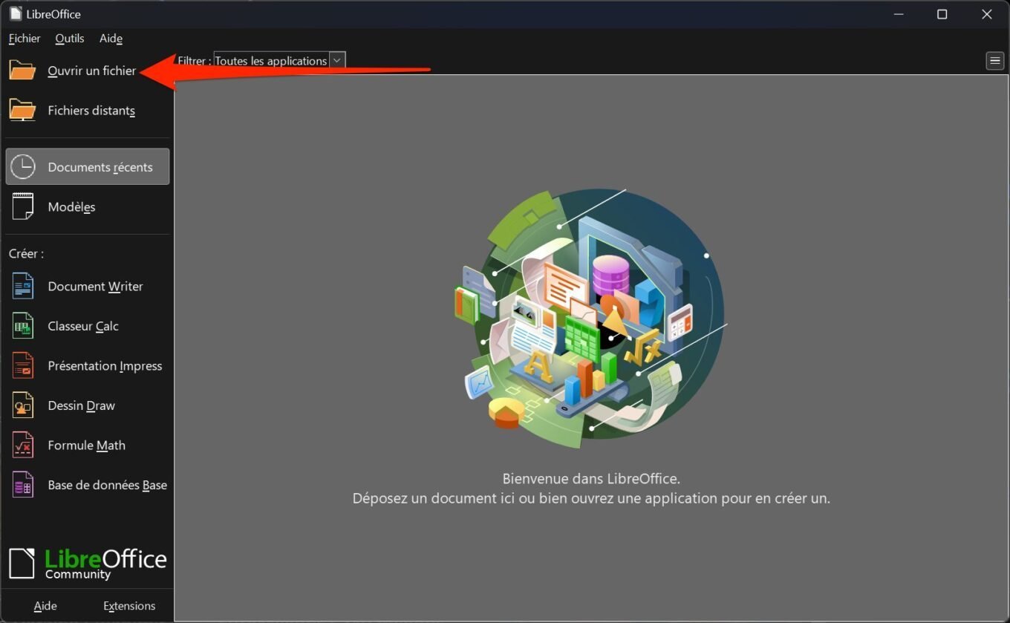
Task: Click the Document Writer icon
Action: 23,286
